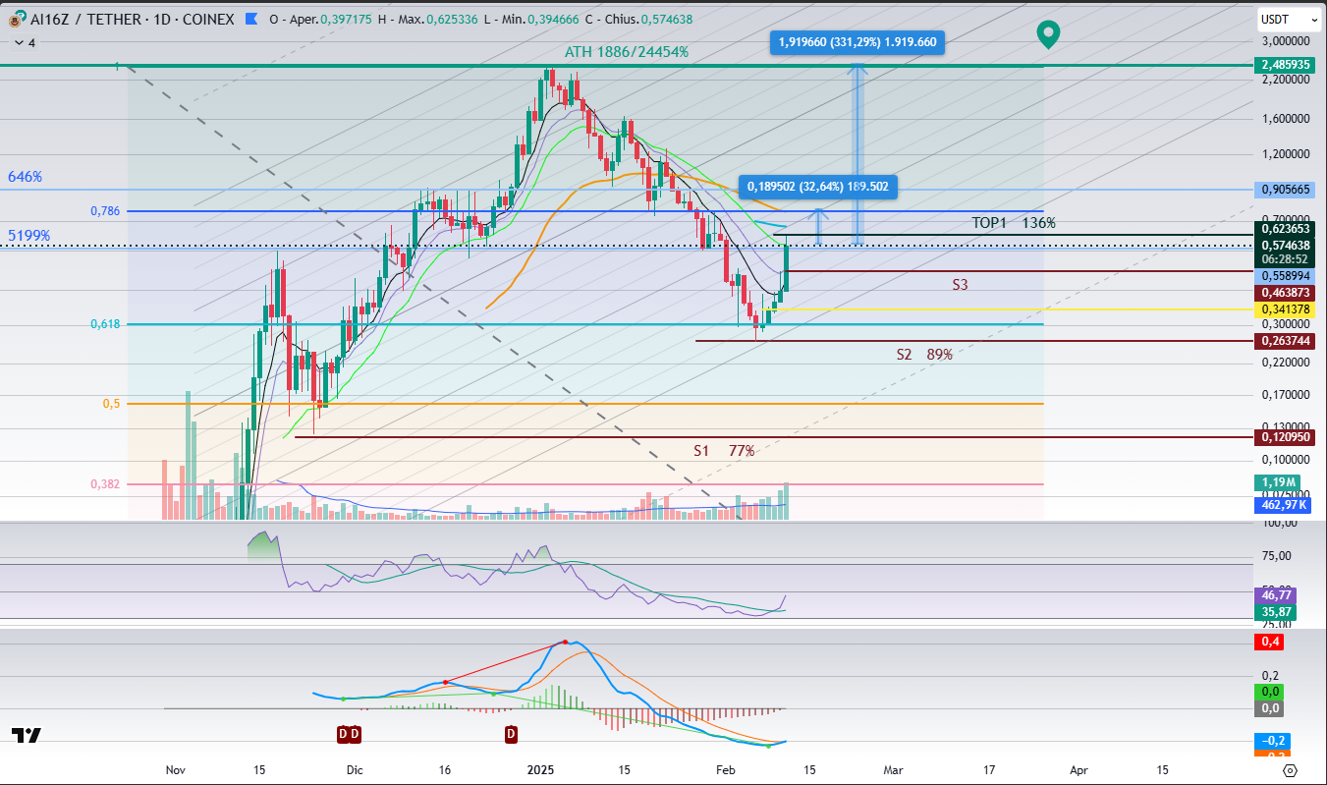Click the late-December D event marker
The height and width of the screenshot is (785, 1327).
coord(511,734)
